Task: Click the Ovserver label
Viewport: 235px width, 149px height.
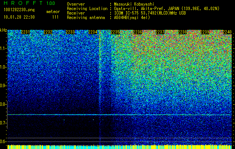Action: pos(76,4)
